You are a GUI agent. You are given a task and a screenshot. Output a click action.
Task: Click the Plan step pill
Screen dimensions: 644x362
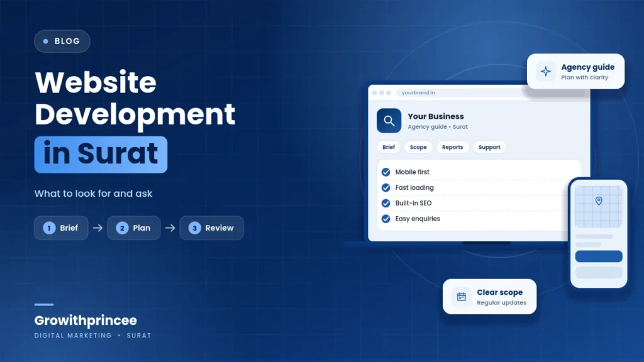point(134,228)
